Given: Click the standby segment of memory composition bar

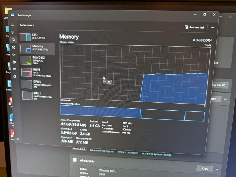Looking at the screenshot, I should (x=163, y=115).
